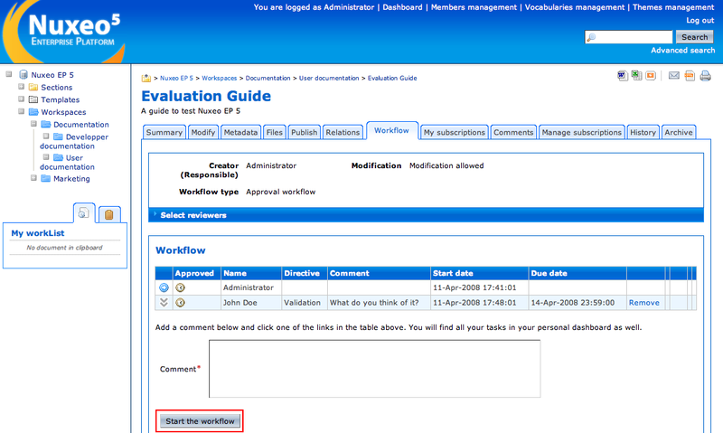Select the Workflow tab

pos(392,130)
